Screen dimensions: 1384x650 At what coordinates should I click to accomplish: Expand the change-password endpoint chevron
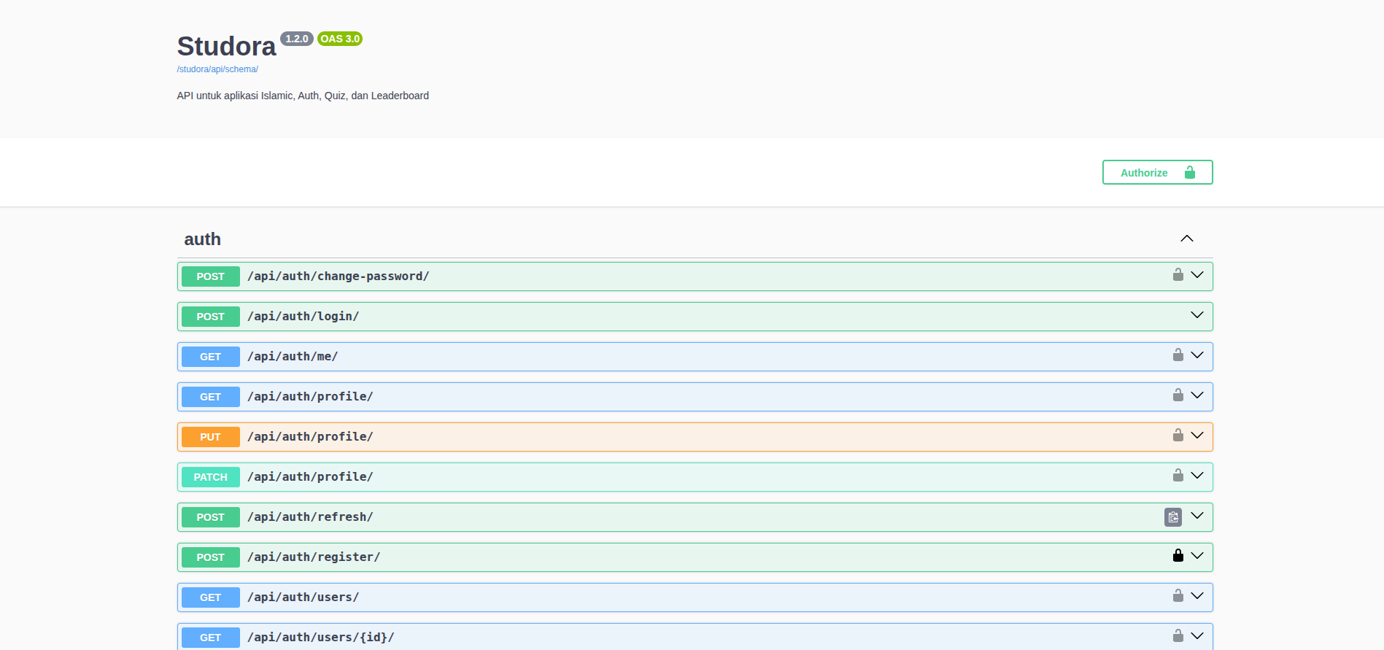tap(1197, 275)
